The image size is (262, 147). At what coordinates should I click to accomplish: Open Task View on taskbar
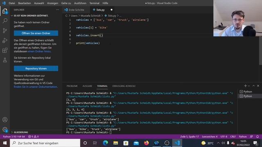point(95,143)
